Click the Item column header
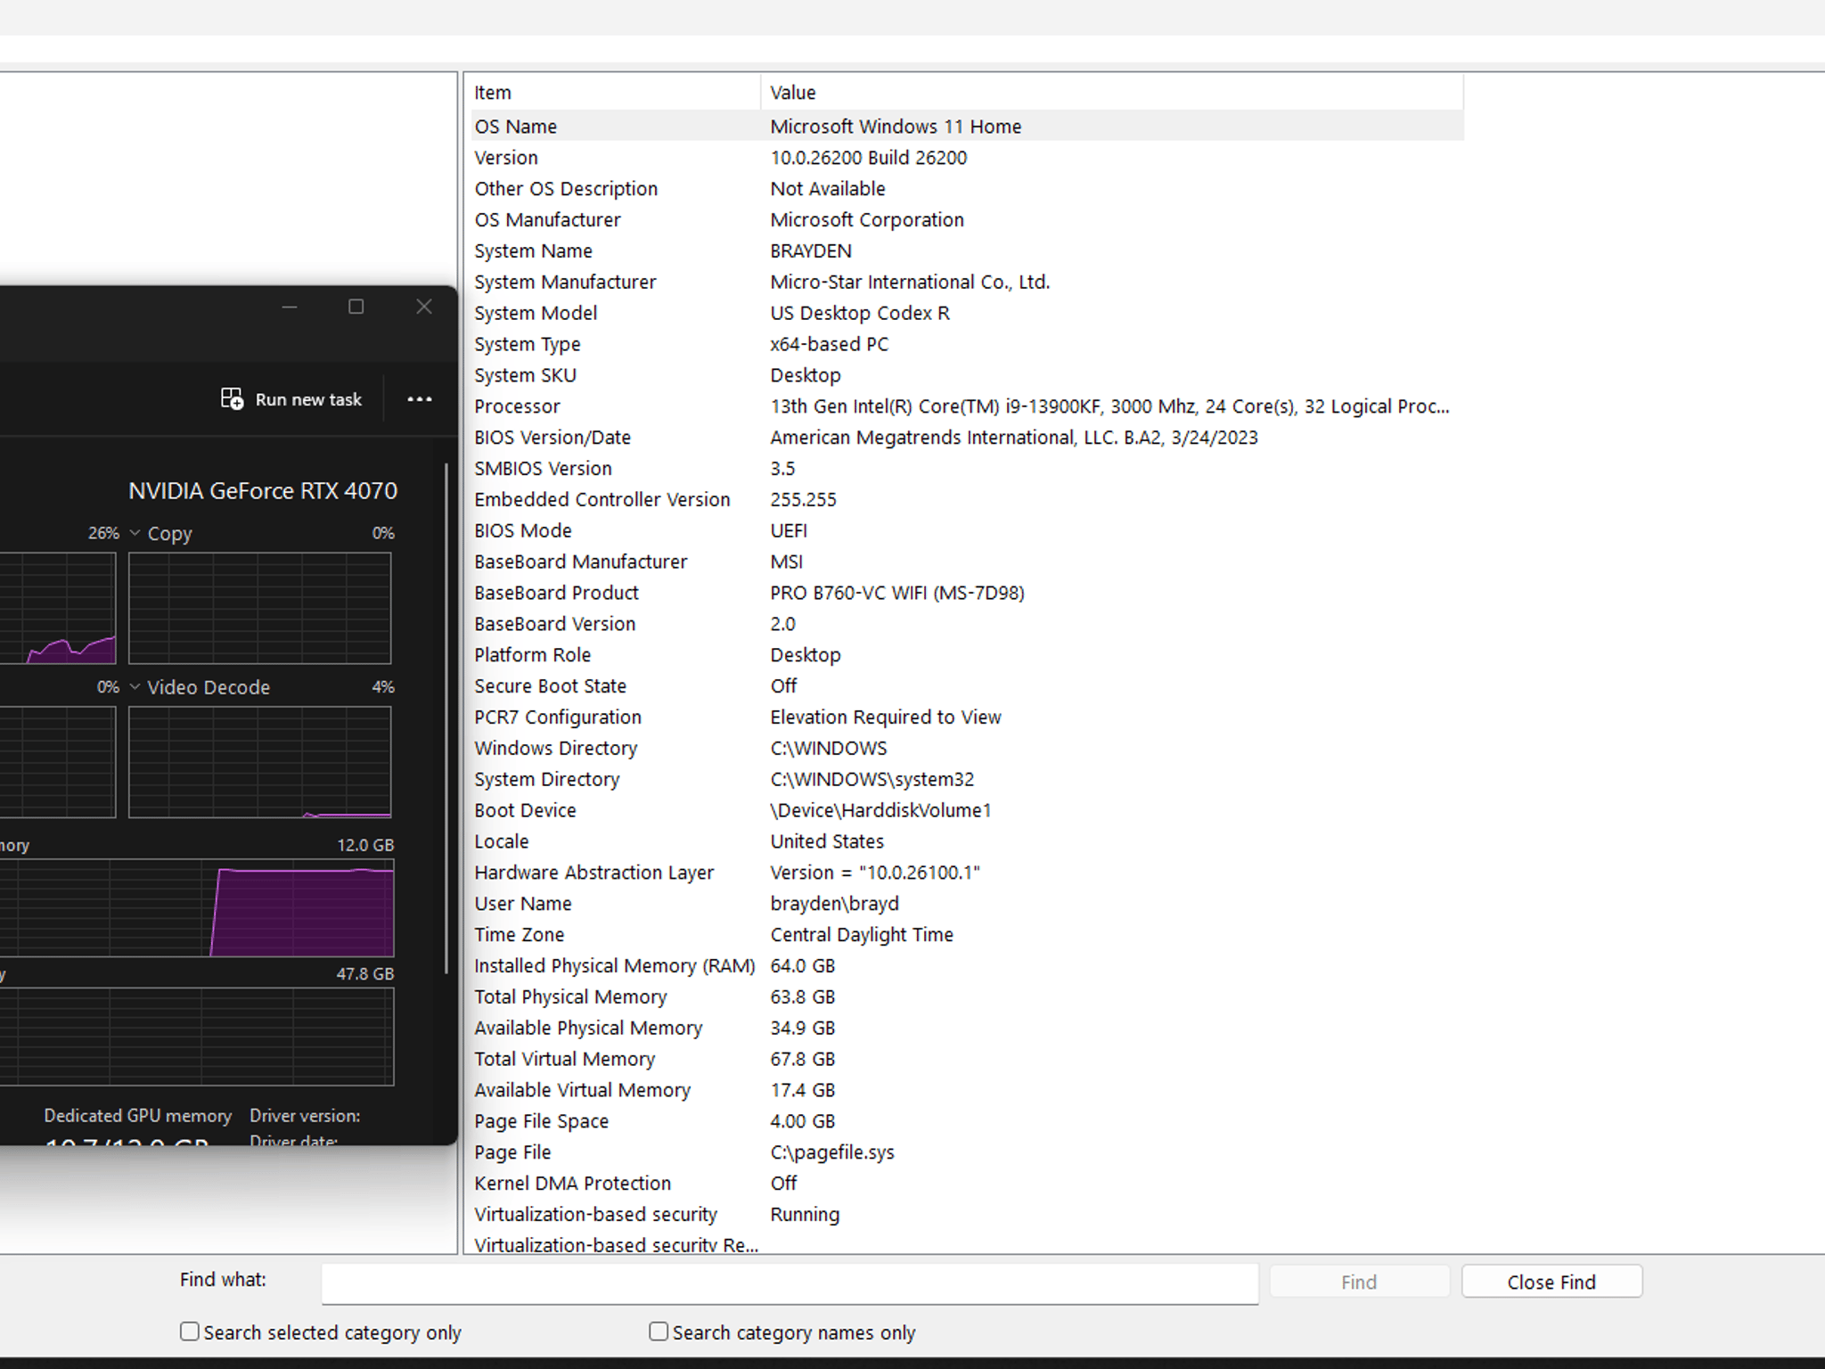 click(613, 92)
